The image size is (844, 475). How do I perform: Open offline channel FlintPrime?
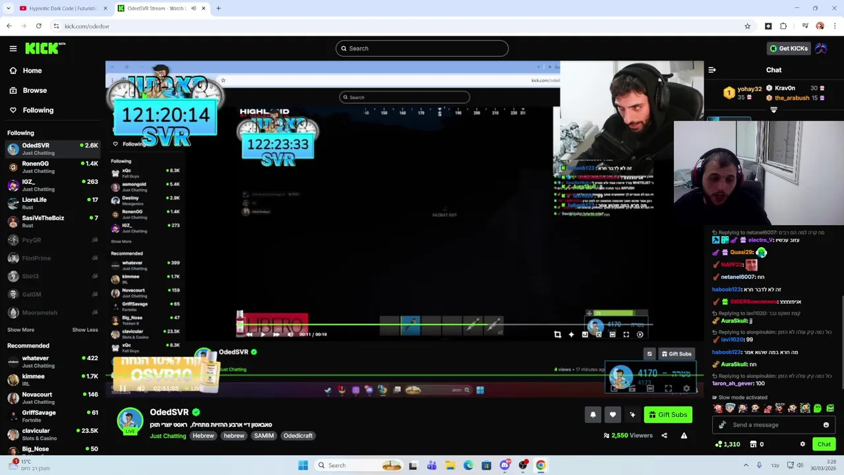(53, 258)
